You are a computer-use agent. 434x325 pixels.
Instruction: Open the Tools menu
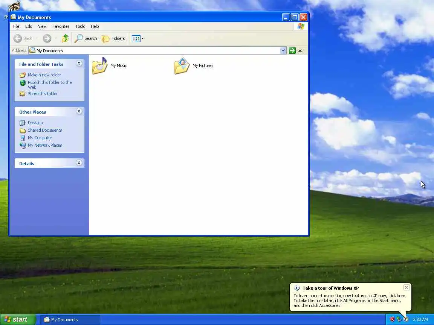[80, 27]
